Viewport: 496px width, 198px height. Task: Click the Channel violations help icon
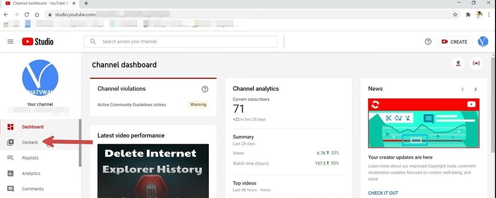[x=205, y=89]
